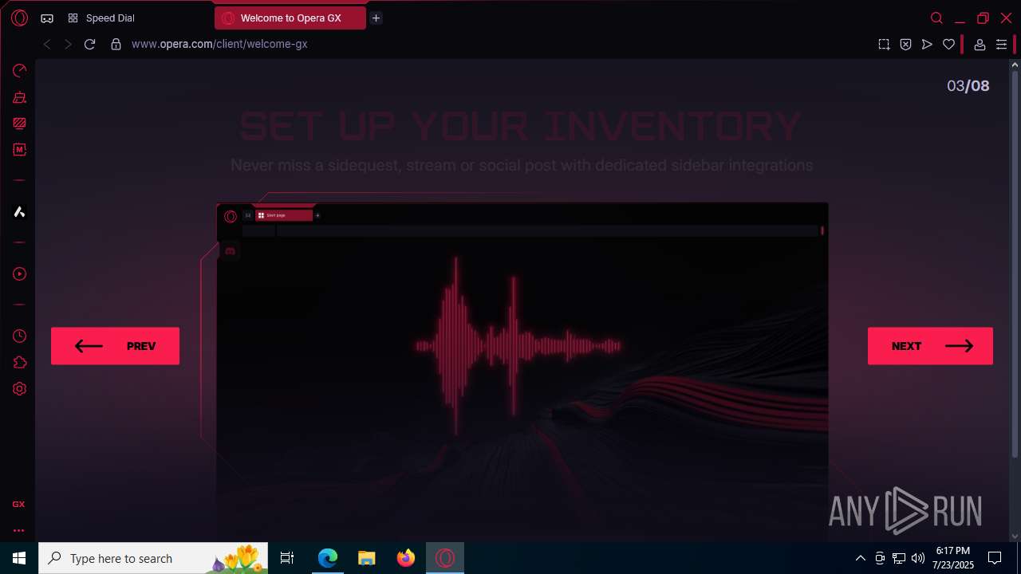This screenshot has height=574, width=1021.
Task: Open the Player sidebar panel
Action: [20, 273]
